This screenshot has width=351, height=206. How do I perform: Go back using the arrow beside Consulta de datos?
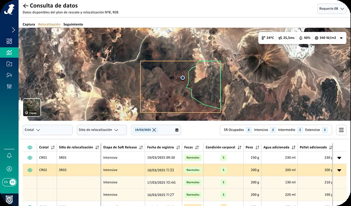(26, 6)
